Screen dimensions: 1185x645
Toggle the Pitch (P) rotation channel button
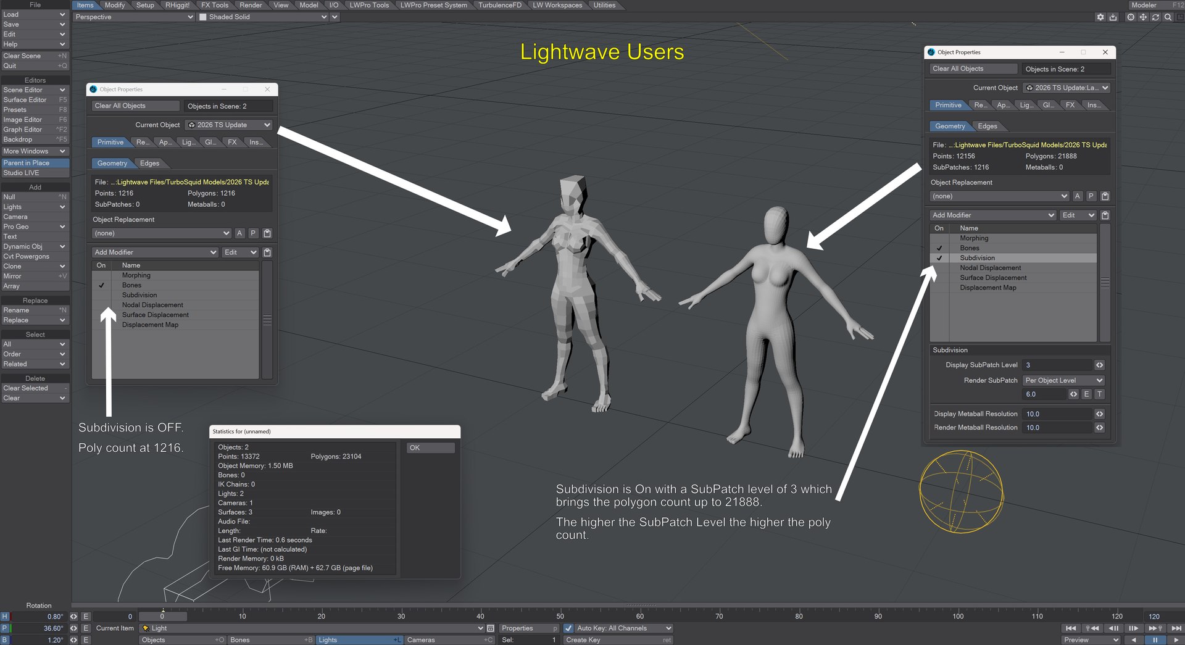(x=5, y=628)
